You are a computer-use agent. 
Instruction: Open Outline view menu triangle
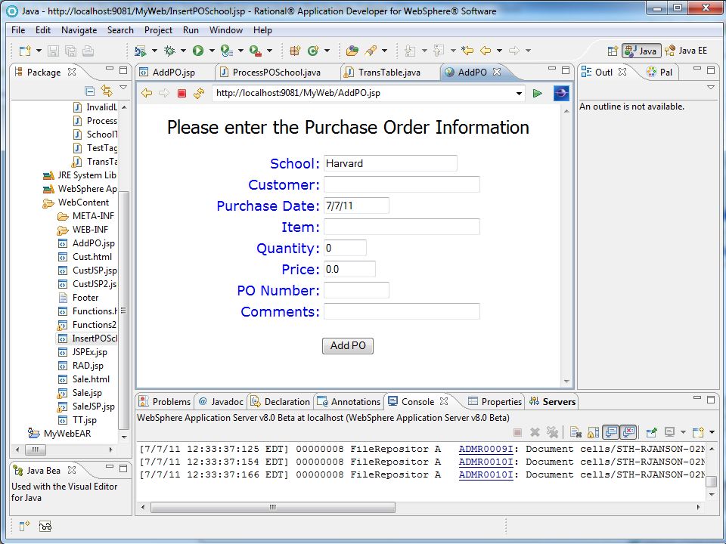click(x=711, y=88)
